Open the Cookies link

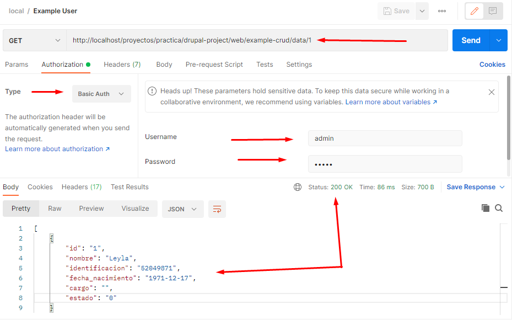click(492, 65)
